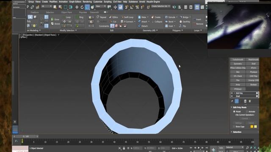271x152 pixels.
Task: Toggle the Window/Crossing selection icon
Action: coord(71,7)
